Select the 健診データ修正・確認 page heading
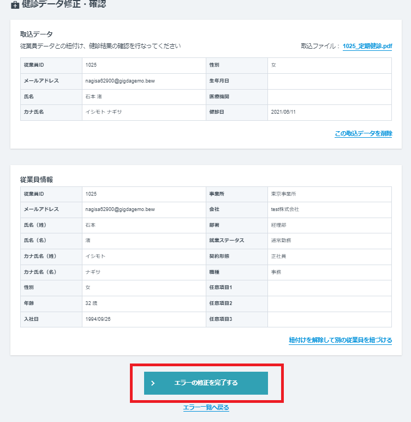Viewport: 411px width, 422px height. [64, 4]
